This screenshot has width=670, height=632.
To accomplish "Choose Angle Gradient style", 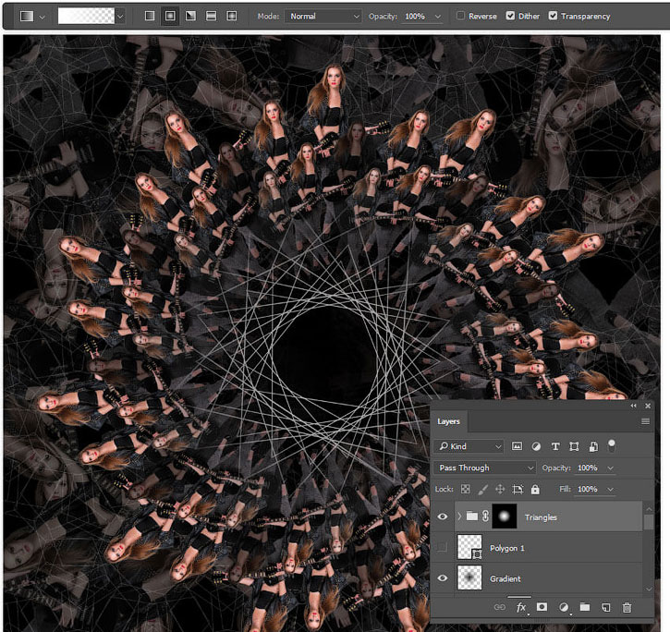I will (190, 17).
